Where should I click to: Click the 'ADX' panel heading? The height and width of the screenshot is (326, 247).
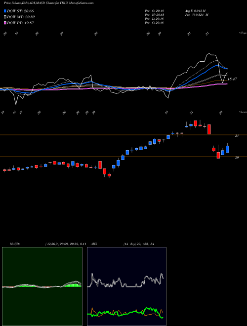tap(94, 244)
